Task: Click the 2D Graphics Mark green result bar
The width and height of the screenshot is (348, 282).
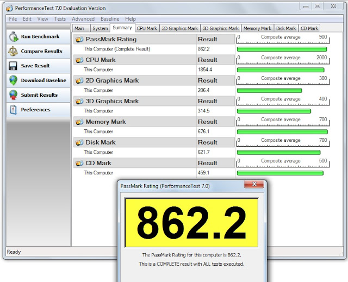Action: tap(270, 90)
